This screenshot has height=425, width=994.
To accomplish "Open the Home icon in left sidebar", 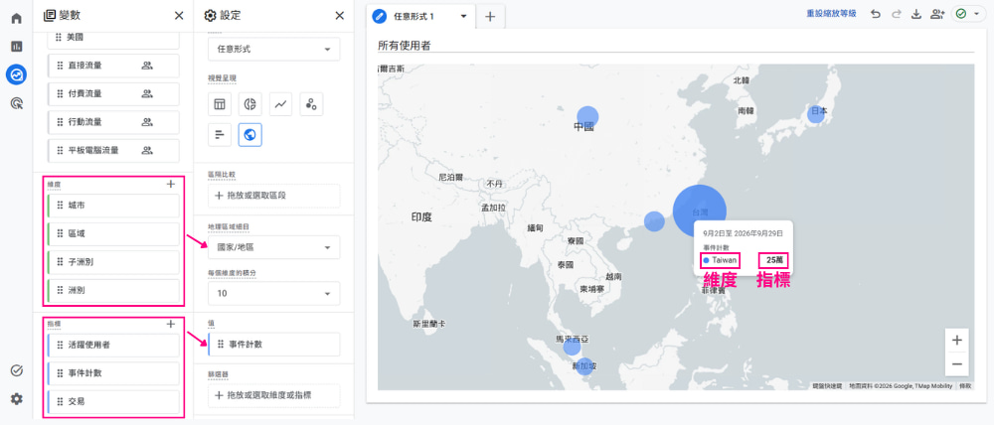I will (17, 18).
